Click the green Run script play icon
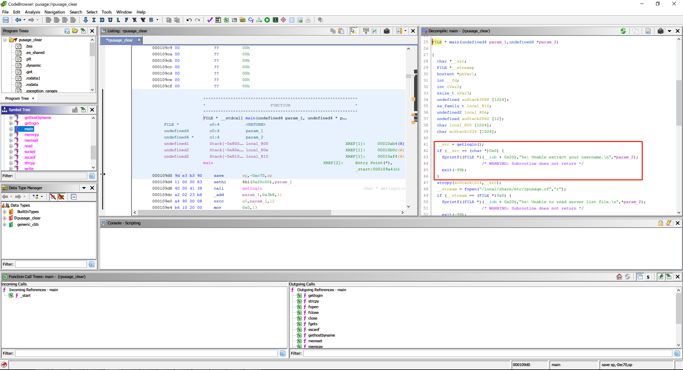The height and width of the screenshot is (370, 683). click(267, 20)
